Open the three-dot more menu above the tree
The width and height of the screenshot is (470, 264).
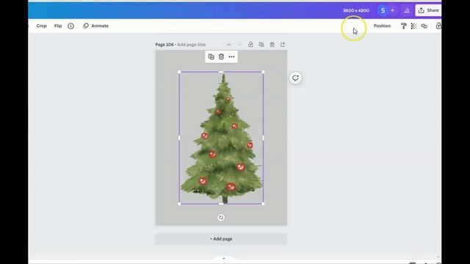(x=231, y=57)
